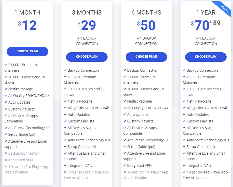Viewport: 233px width, 187px height.
Task: Click checkmark beside 1 Month Netflix Package
Action: [x=6, y=89]
